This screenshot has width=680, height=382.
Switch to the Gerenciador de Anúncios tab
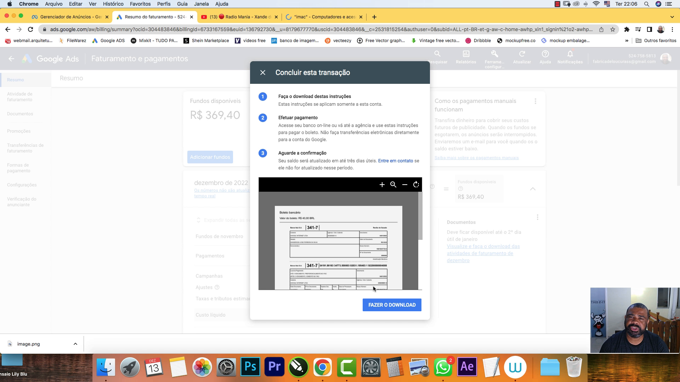(x=70, y=17)
